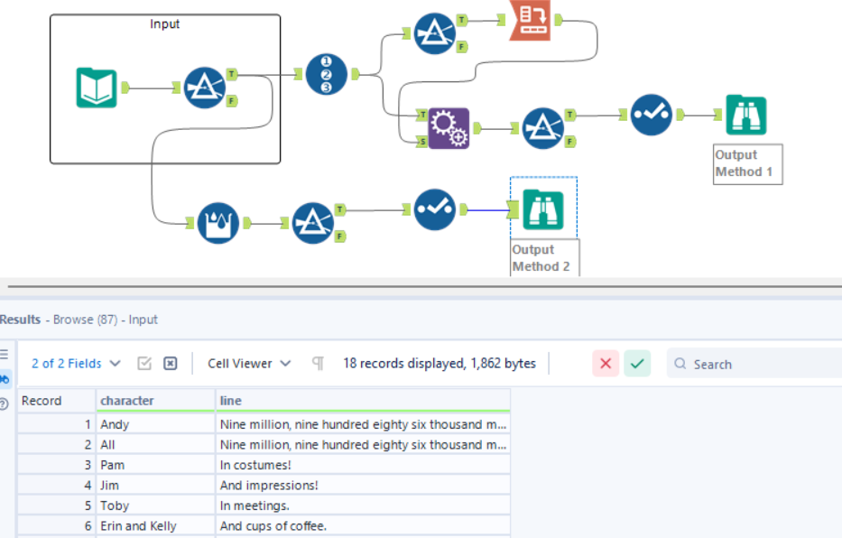Viewport: 842px width, 538px height.
Task: Click the 'In meetings.' line cell
Action: pyautogui.click(x=363, y=506)
